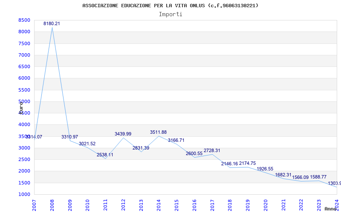Click the 3166.71 data label

(176, 140)
